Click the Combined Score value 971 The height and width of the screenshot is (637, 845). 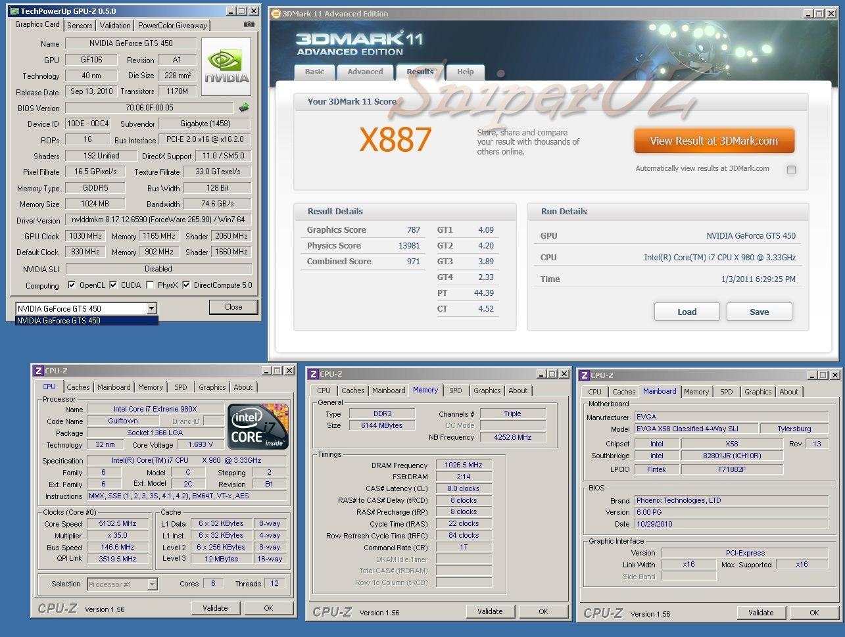pos(414,262)
